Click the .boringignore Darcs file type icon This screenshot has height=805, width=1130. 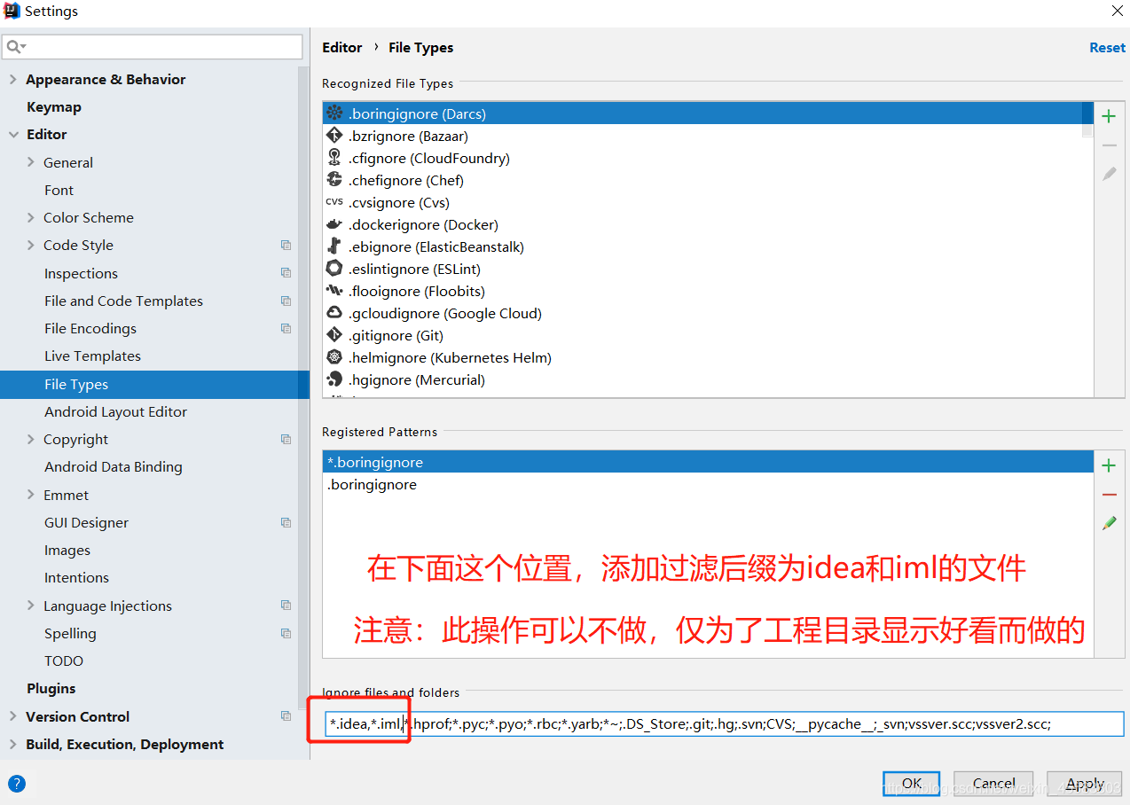tap(334, 113)
